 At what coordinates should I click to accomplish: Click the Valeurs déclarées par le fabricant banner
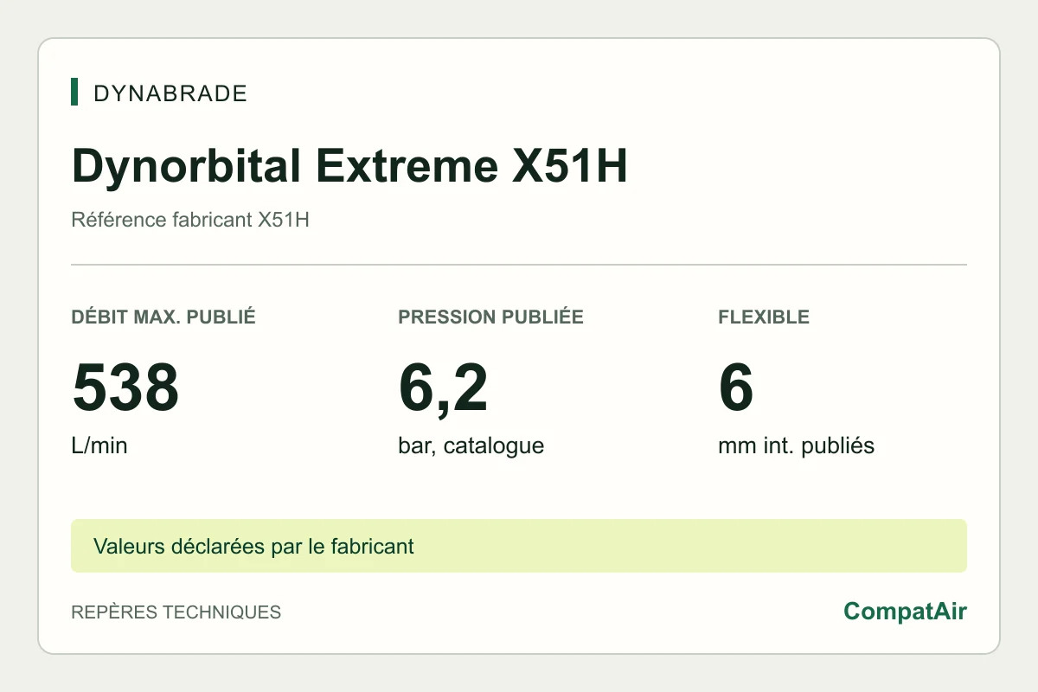[519, 546]
